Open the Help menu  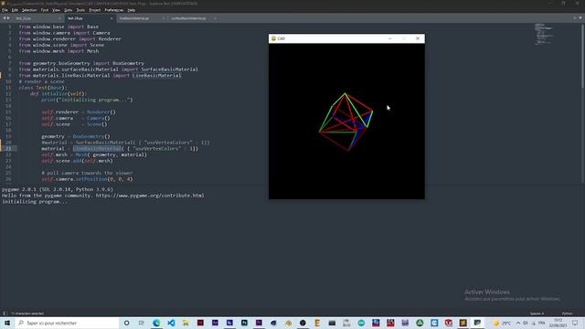132,10
